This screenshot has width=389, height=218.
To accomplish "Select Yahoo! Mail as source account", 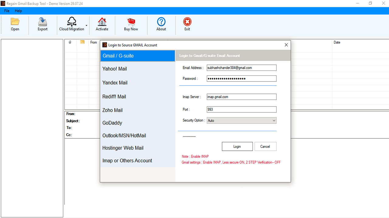I will tap(115, 69).
